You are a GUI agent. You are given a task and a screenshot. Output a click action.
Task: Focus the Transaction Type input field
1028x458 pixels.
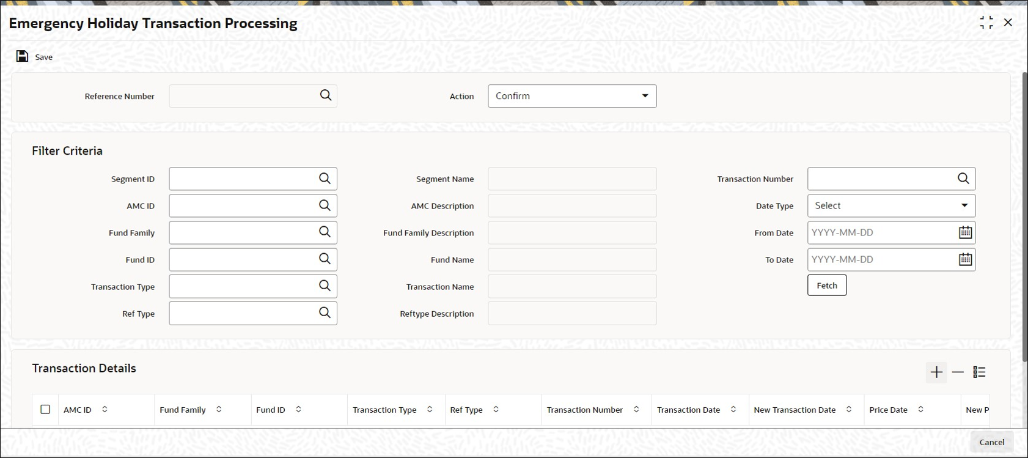pos(253,286)
